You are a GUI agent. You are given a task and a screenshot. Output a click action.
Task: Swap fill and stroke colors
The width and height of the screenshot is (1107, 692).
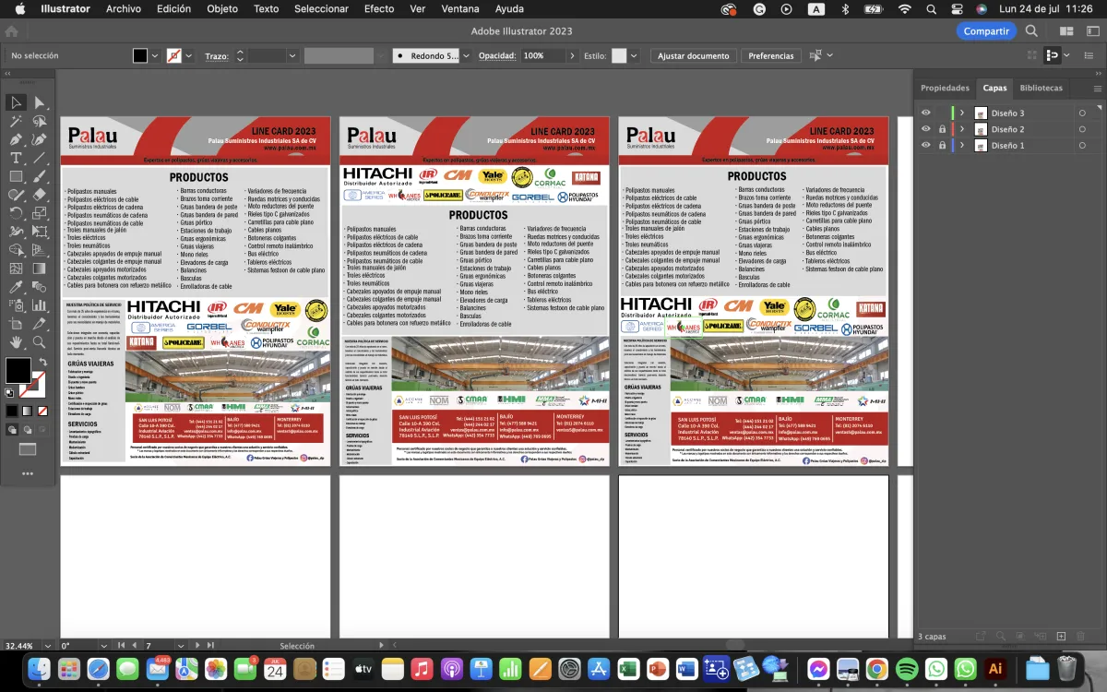pyautogui.click(x=42, y=362)
